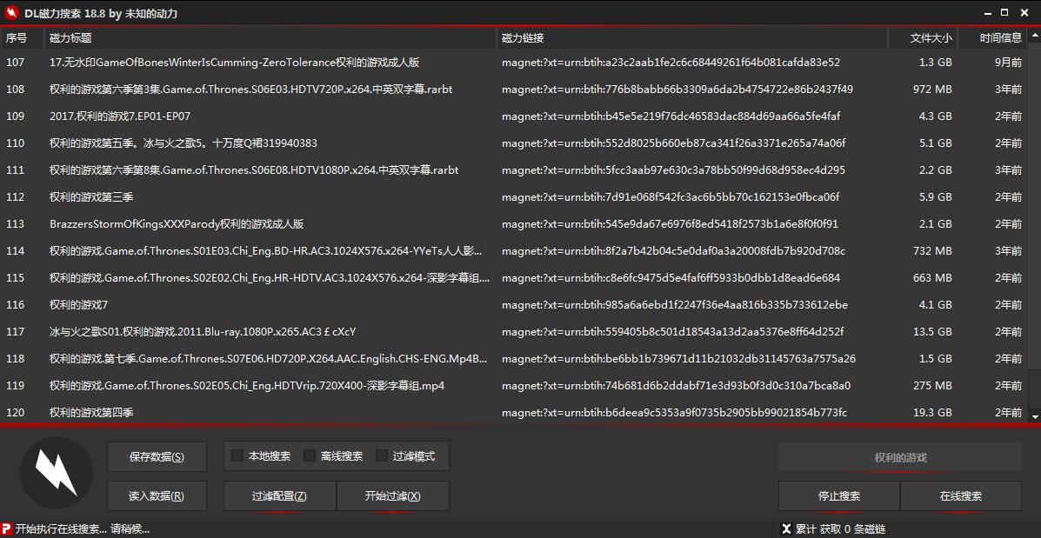Click the 275 MB file size cell
The image size is (1041, 538).
pyautogui.click(x=933, y=385)
